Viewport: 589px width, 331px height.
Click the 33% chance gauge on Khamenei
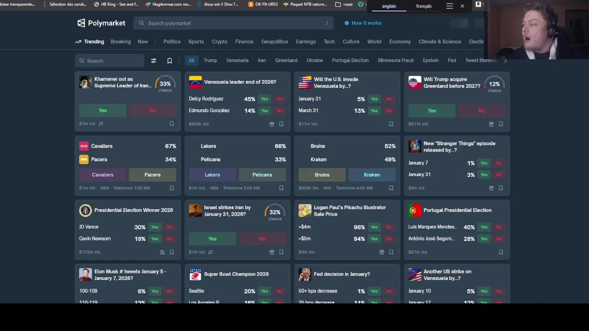tap(165, 84)
